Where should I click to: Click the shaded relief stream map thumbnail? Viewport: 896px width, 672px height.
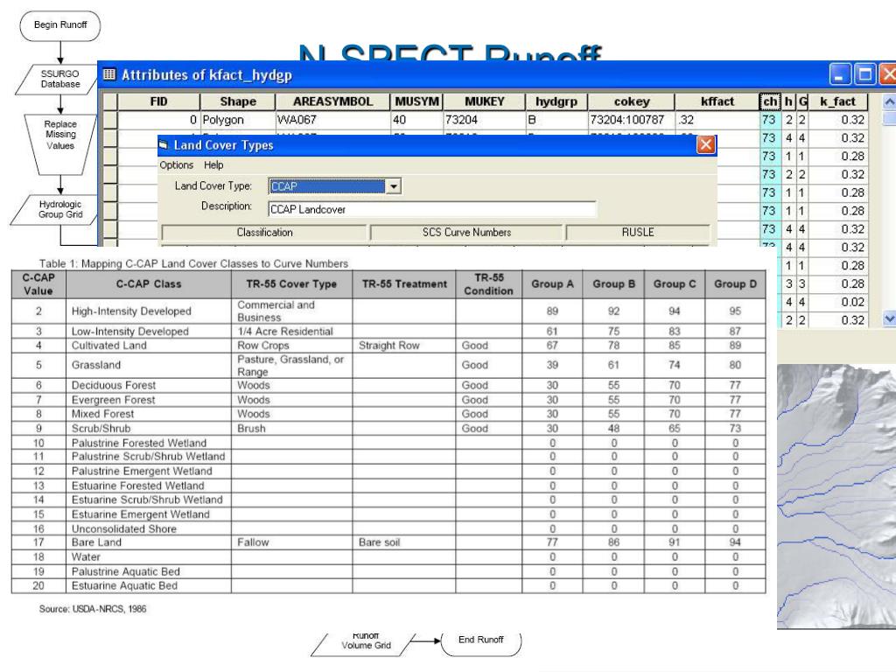click(x=836, y=497)
